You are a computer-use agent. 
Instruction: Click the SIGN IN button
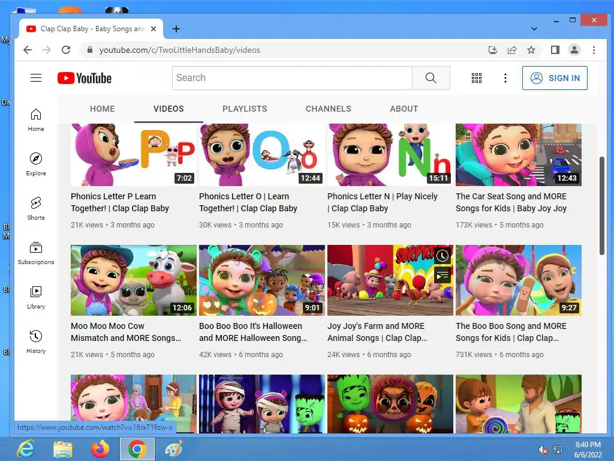point(555,78)
